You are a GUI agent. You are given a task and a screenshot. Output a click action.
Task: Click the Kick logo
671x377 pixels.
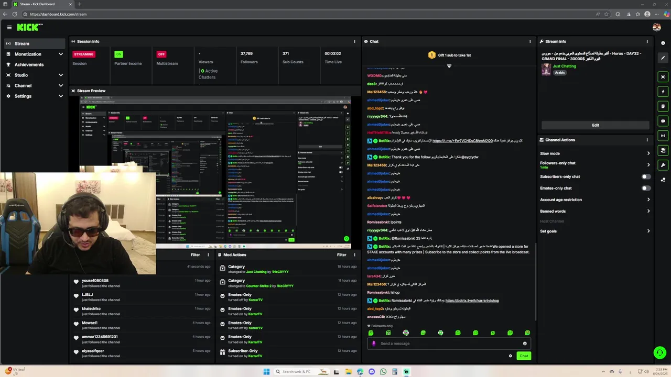coord(29,27)
